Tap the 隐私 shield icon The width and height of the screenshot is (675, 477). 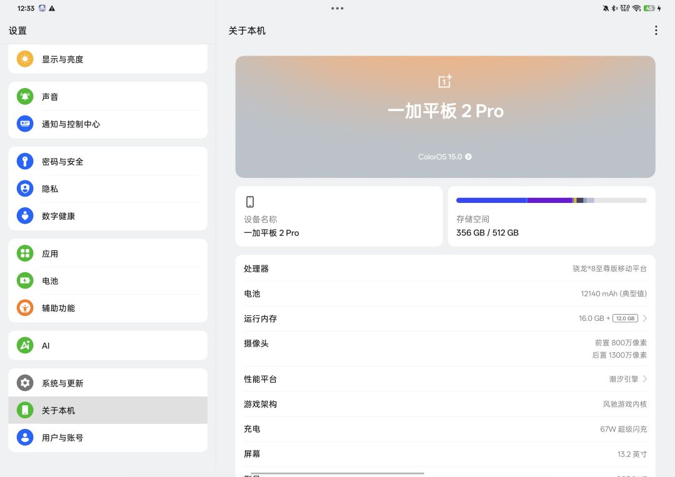[x=25, y=189]
